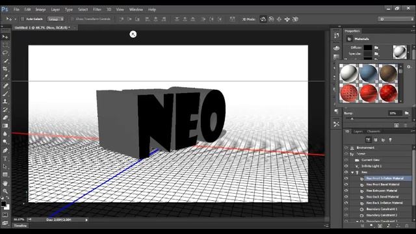Collapse the Neo mesh tree item
This screenshot has width=416, height=234.
(352, 172)
